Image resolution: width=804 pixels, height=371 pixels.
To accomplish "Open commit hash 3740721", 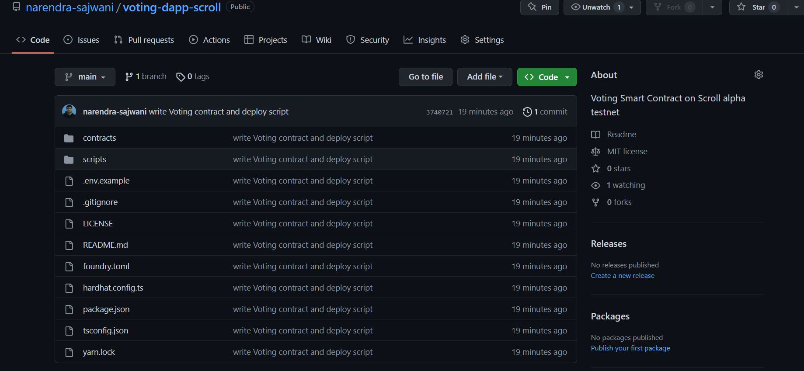I will [x=439, y=112].
